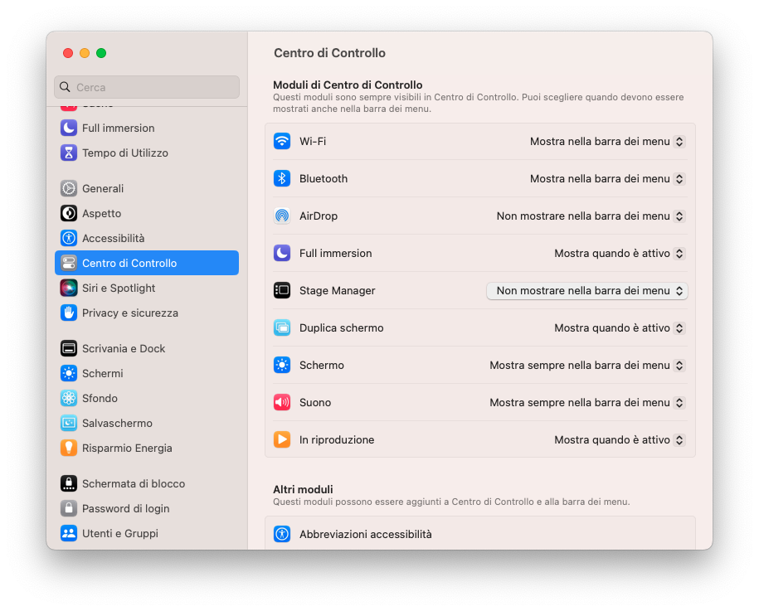Viewport: 759px width, 611px height.
Task: Click the Tempo di Utilizzo hourglass icon
Action: tap(69, 153)
